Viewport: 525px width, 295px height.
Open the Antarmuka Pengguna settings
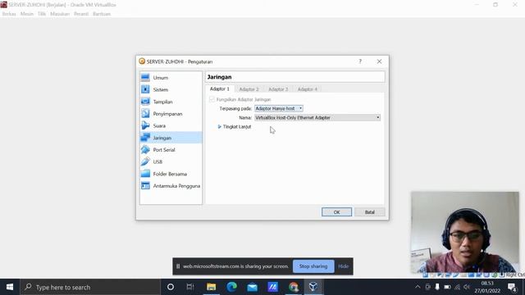171,186
